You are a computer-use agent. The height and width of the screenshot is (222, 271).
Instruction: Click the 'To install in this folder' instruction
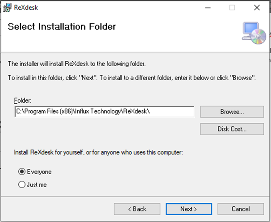(132, 78)
